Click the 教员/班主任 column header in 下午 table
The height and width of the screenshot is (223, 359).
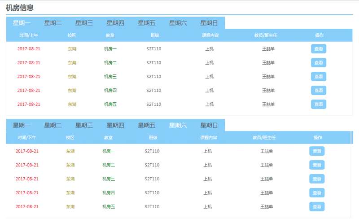tap(264, 137)
